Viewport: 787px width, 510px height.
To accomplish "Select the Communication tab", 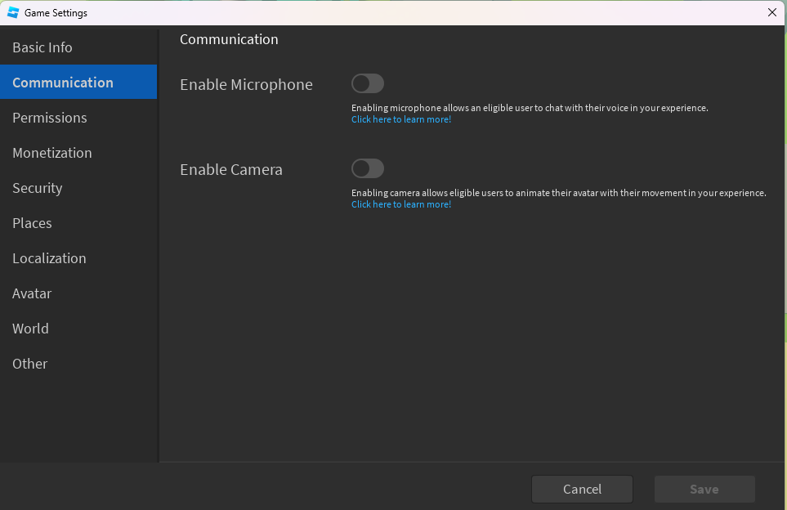I will tap(78, 83).
